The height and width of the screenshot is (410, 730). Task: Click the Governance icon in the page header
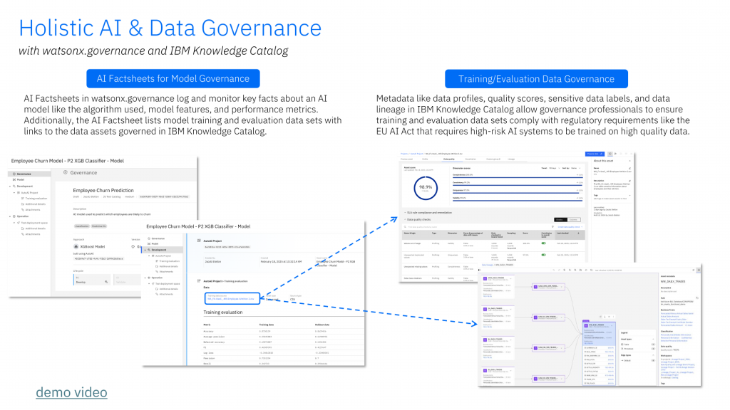[x=66, y=172]
